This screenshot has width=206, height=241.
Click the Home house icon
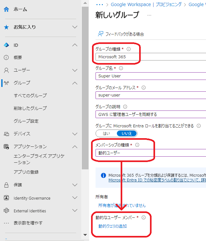[6, 9]
